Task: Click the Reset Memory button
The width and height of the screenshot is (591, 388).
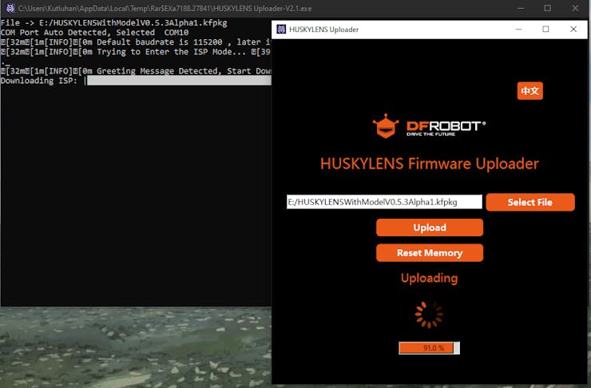Action: pos(430,253)
